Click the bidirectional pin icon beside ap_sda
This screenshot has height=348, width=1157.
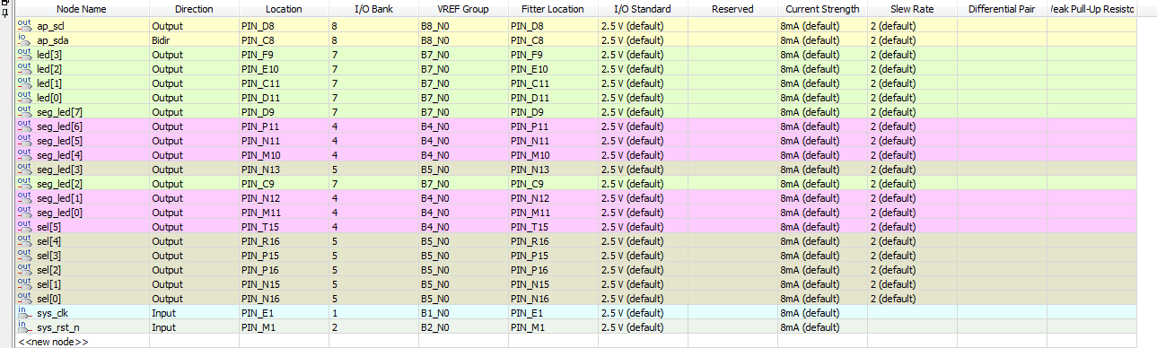pos(23,39)
